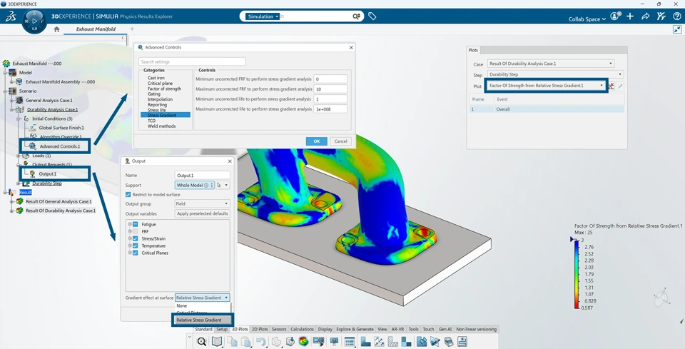Click the Share arrow icon in top bar
Image resolution: width=685 pixels, height=349 pixels.
point(645,16)
